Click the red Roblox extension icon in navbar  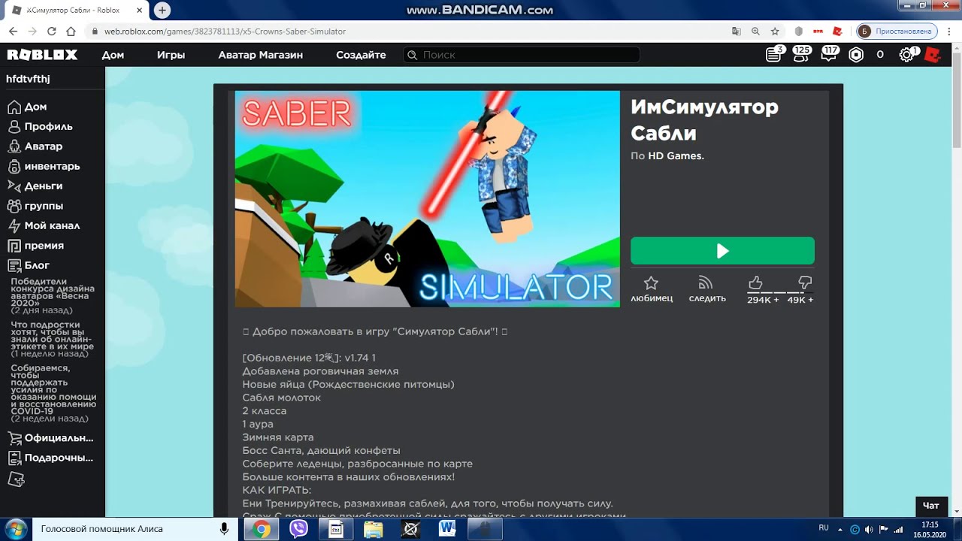coord(933,54)
